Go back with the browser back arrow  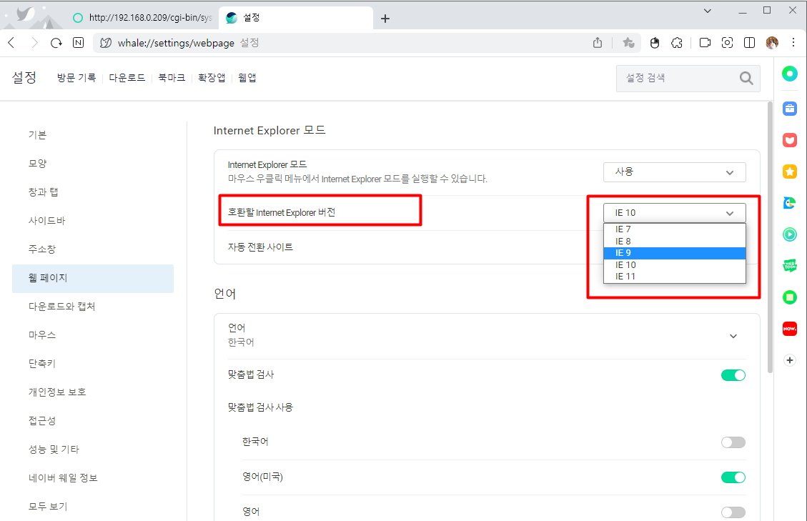pos(11,43)
